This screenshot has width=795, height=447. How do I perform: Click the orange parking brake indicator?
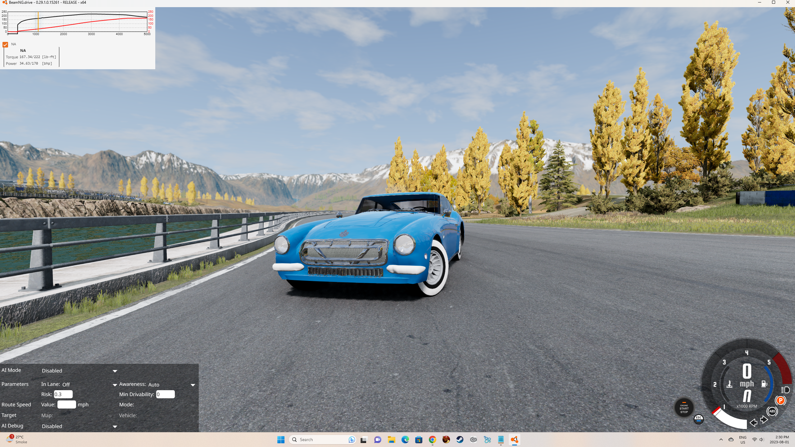(780, 400)
